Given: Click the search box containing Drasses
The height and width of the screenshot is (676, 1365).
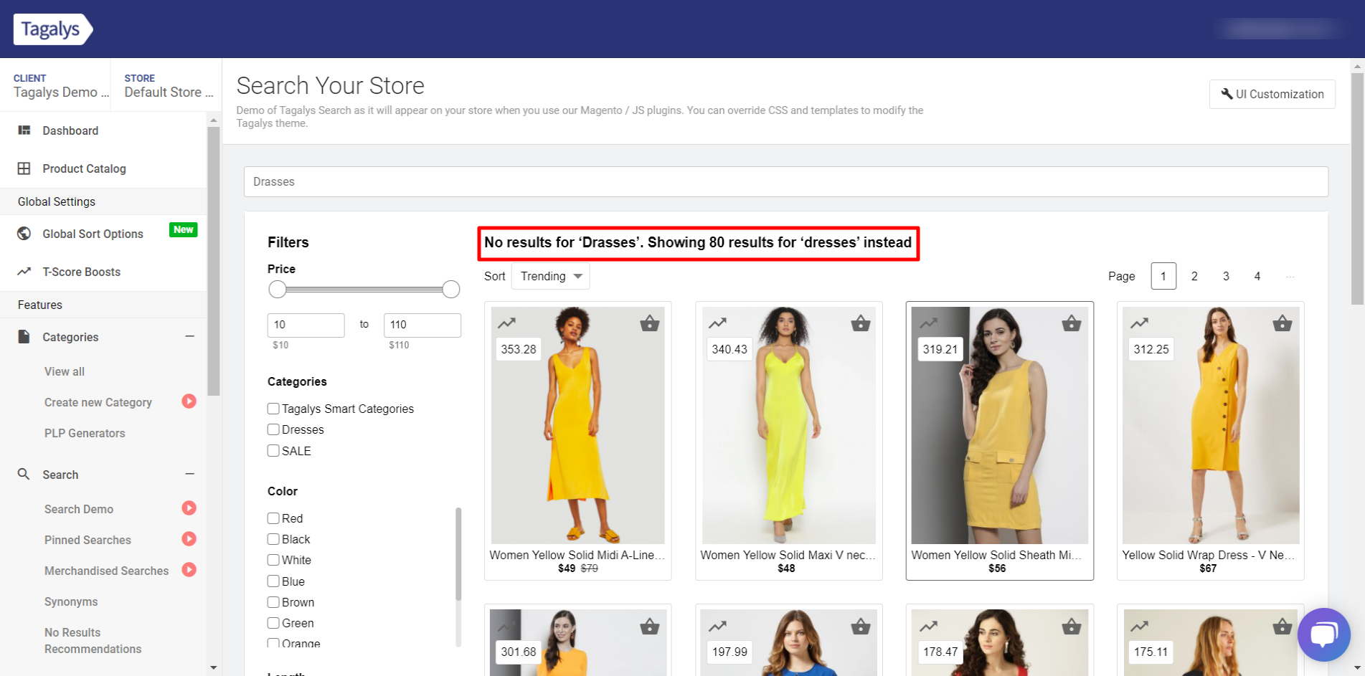Looking at the screenshot, I should coord(786,181).
